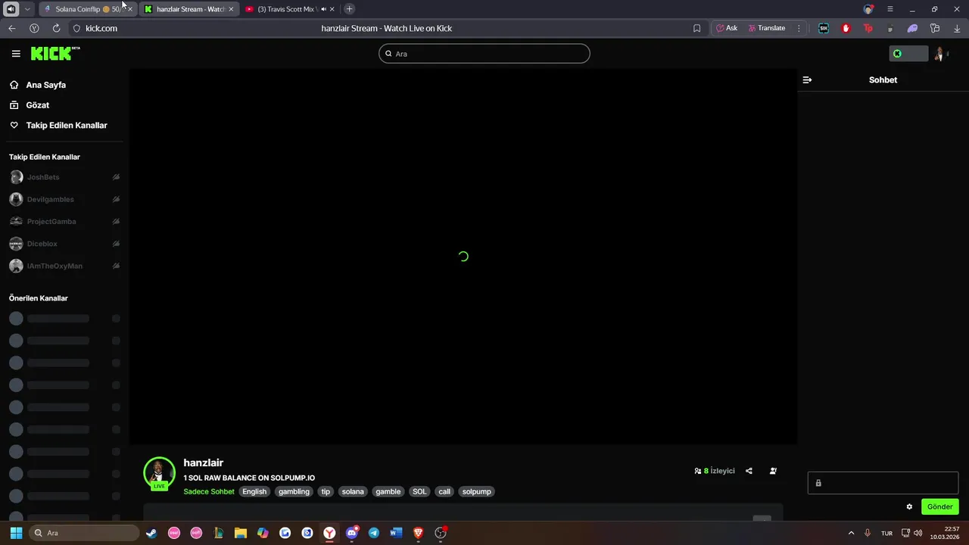Reload the current page

point(56,28)
